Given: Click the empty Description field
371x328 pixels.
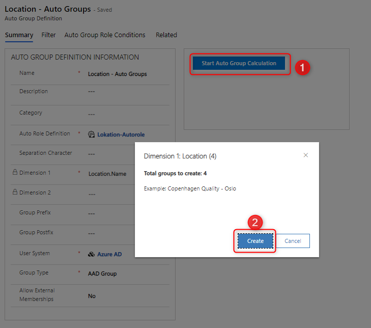Looking at the screenshot, I should tap(118, 92).
